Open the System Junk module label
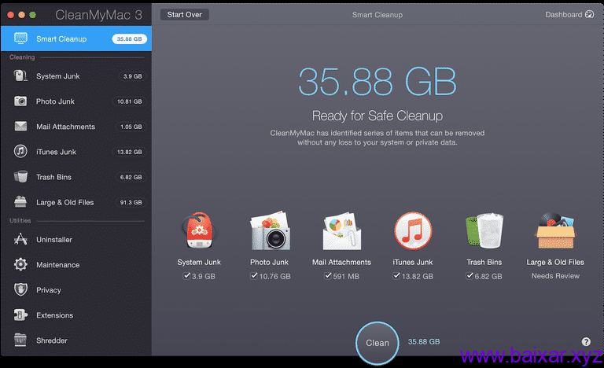Image resolution: width=604 pixels, height=368 pixels. 57,76
